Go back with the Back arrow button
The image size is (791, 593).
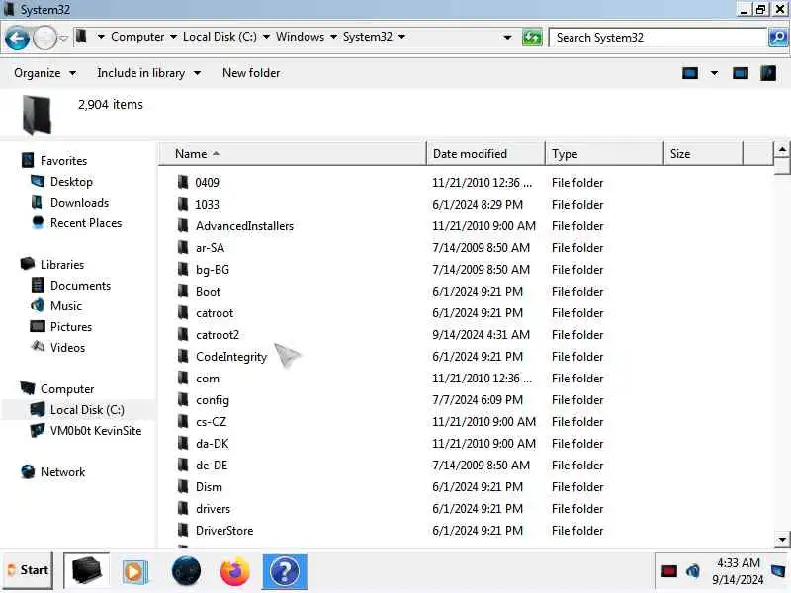[17, 38]
